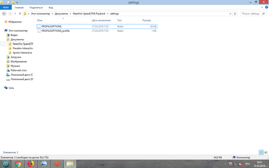
Task: Go back with the Back arrow
Action: [4, 14]
